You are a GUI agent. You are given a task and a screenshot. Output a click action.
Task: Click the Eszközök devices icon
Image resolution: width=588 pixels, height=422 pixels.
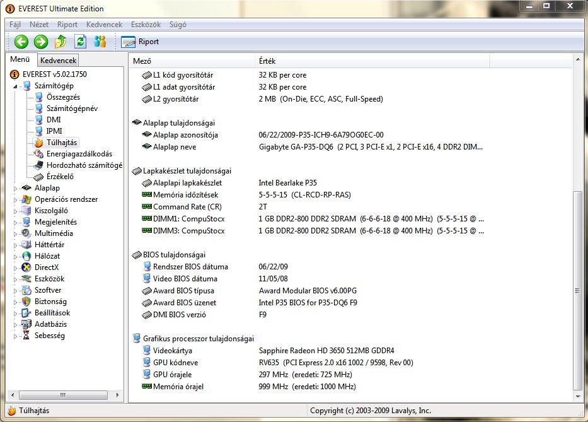click(26, 279)
